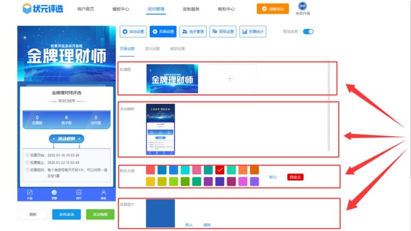Viewport: 411px width, 231px height.
Task: Open 模板中心 in top navigation
Action: click(121, 9)
